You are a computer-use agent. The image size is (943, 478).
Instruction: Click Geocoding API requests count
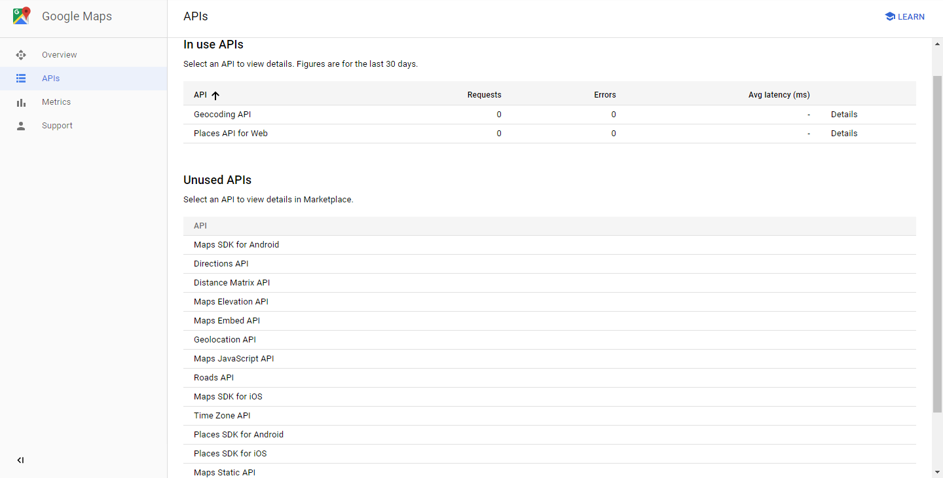pyautogui.click(x=499, y=115)
